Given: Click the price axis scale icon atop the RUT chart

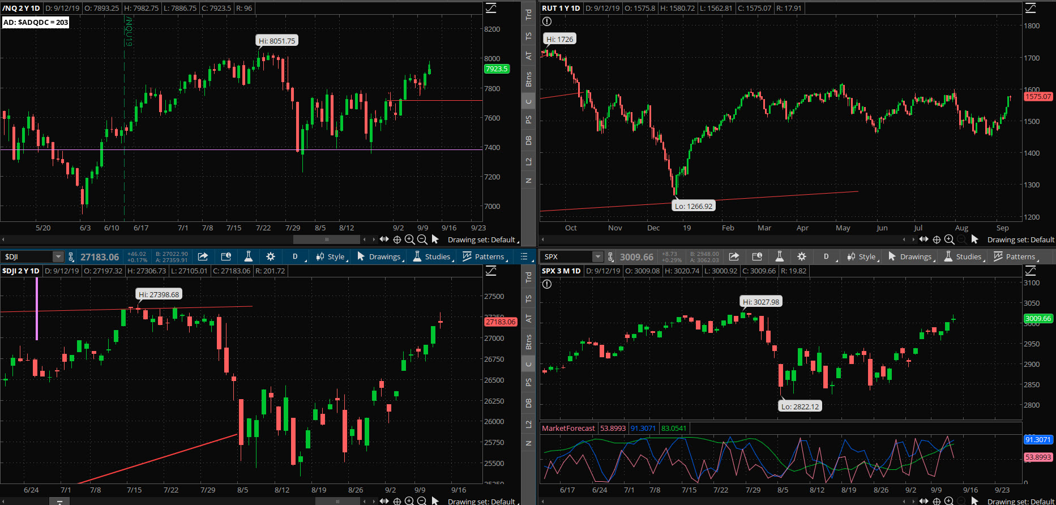Looking at the screenshot, I should tap(1031, 8).
